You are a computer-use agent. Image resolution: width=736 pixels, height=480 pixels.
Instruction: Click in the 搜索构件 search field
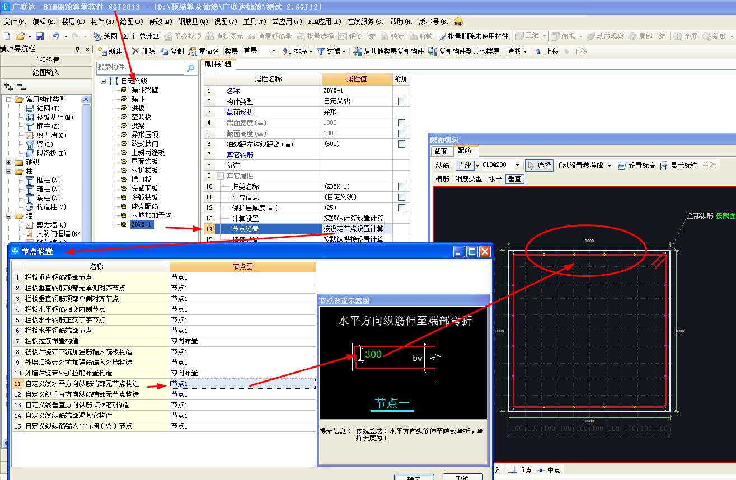click(x=140, y=68)
